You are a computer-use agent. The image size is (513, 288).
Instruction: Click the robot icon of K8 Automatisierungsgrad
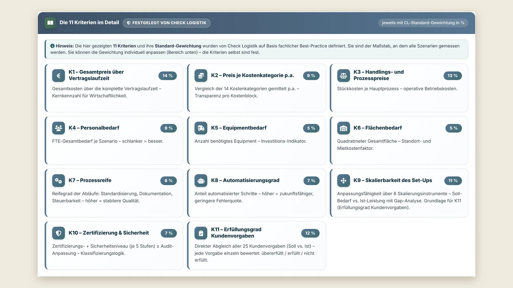(x=201, y=181)
